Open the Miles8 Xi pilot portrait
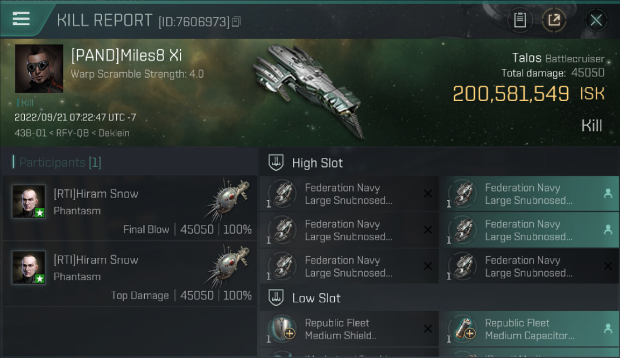 [39, 69]
